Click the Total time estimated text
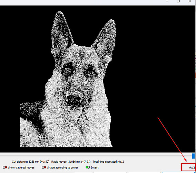Viewport: 196px width, 173px height. click(x=108, y=162)
